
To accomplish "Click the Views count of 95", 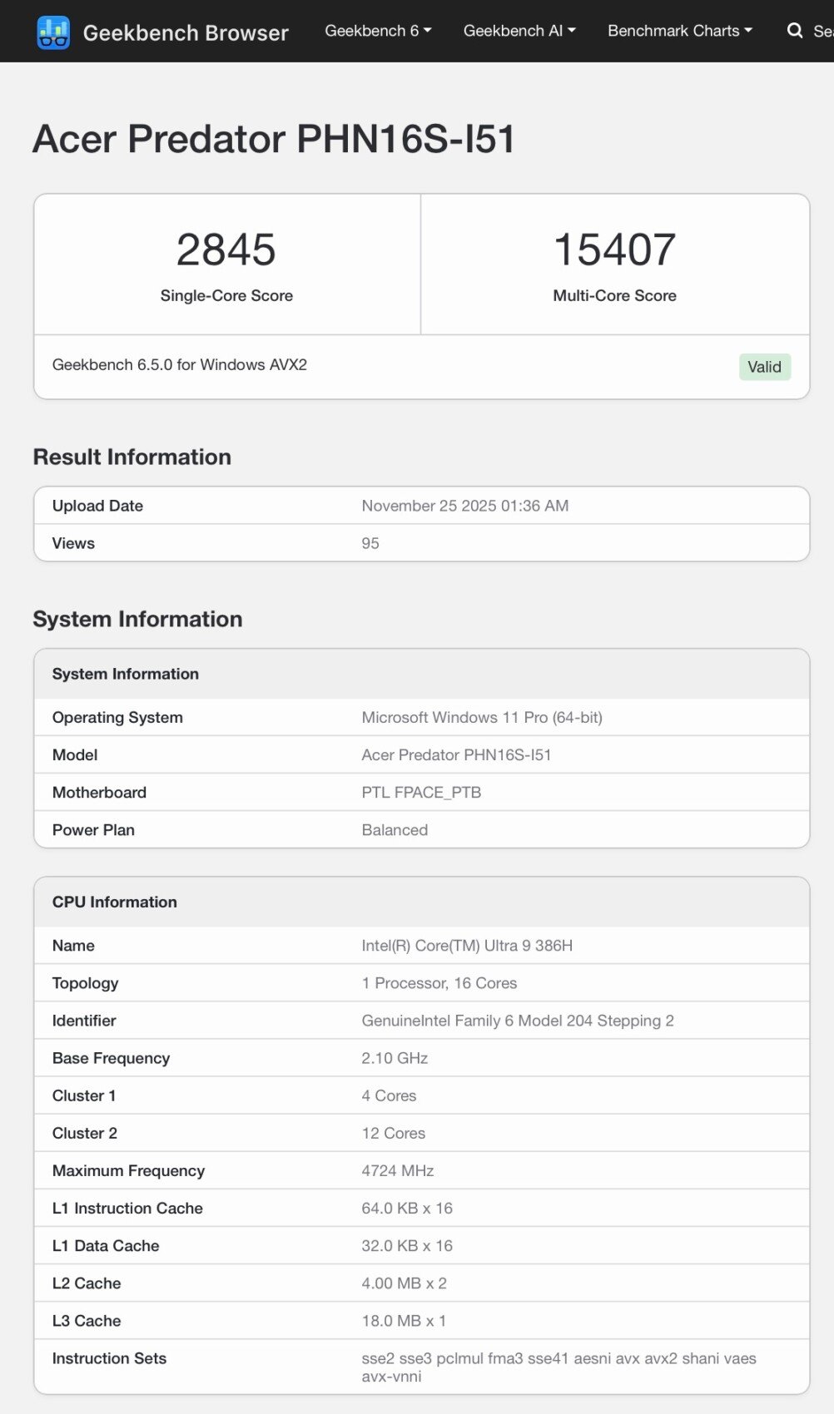I will pyautogui.click(x=370, y=543).
